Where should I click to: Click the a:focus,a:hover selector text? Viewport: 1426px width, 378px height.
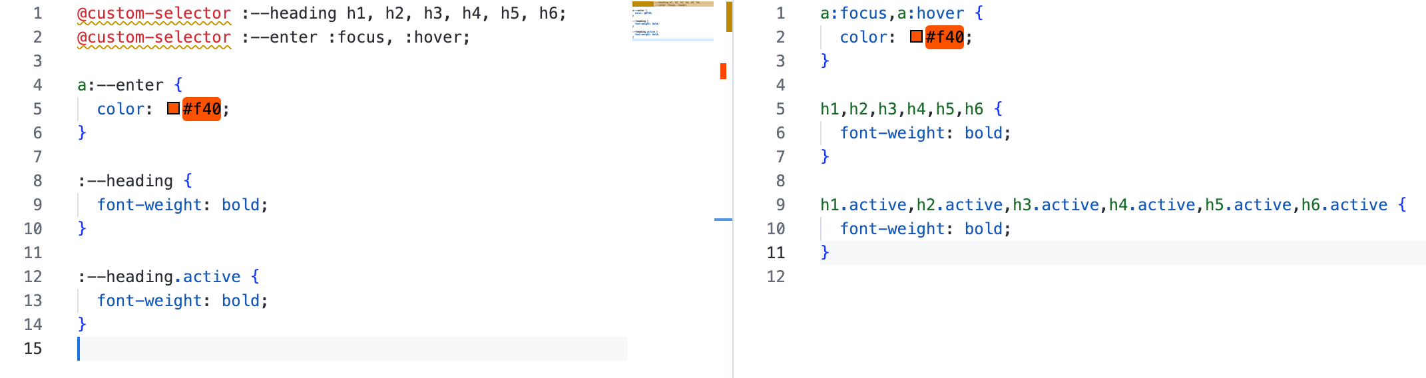point(892,13)
